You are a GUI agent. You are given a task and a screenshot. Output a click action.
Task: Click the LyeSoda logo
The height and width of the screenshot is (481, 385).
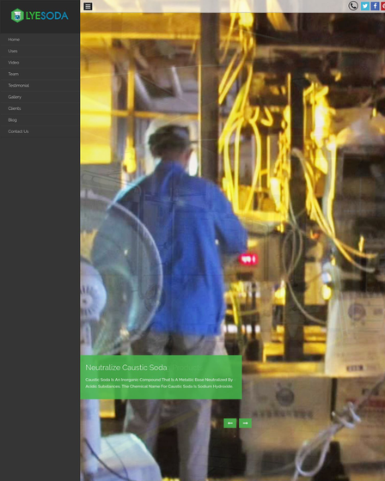click(x=40, y=15)
